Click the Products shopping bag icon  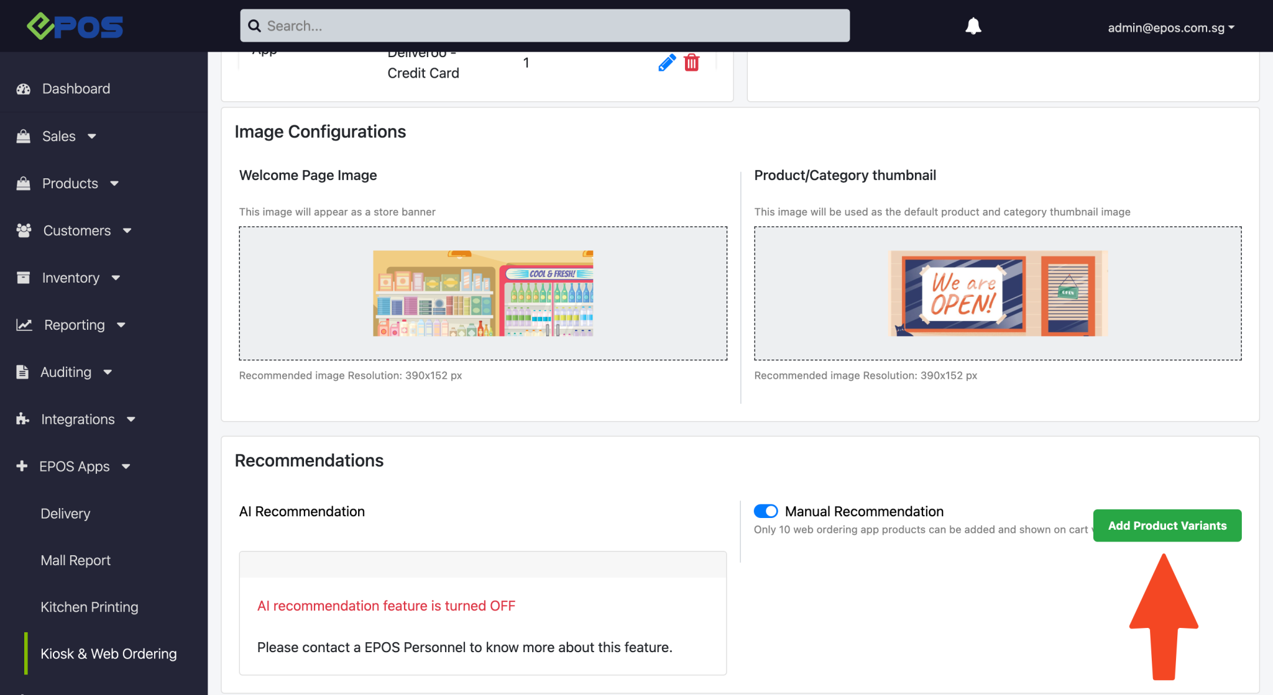[23, 183]
